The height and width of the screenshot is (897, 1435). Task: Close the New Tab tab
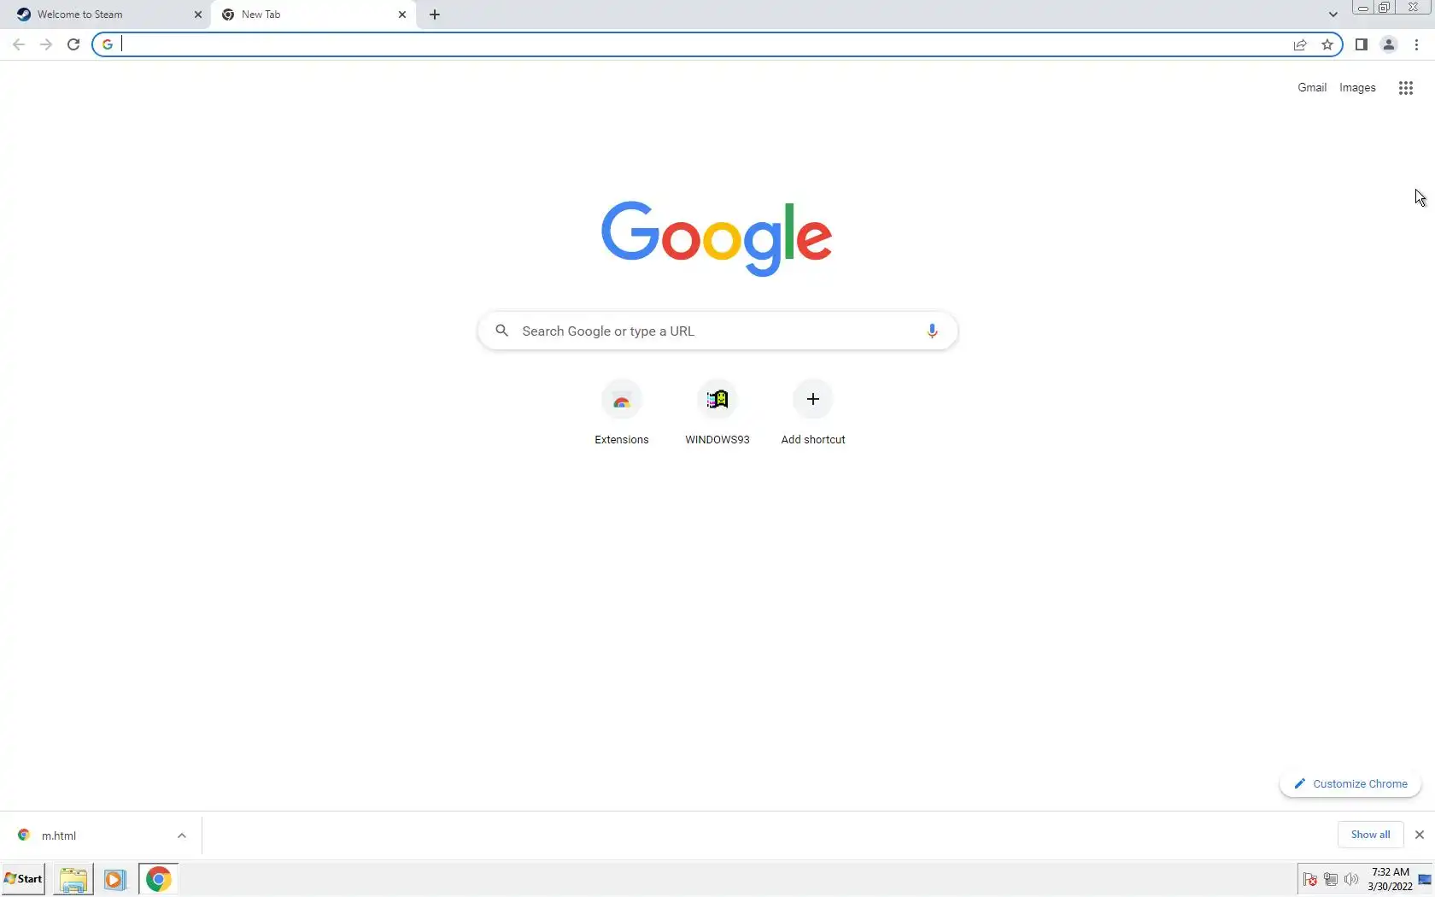tap(402, 15)
